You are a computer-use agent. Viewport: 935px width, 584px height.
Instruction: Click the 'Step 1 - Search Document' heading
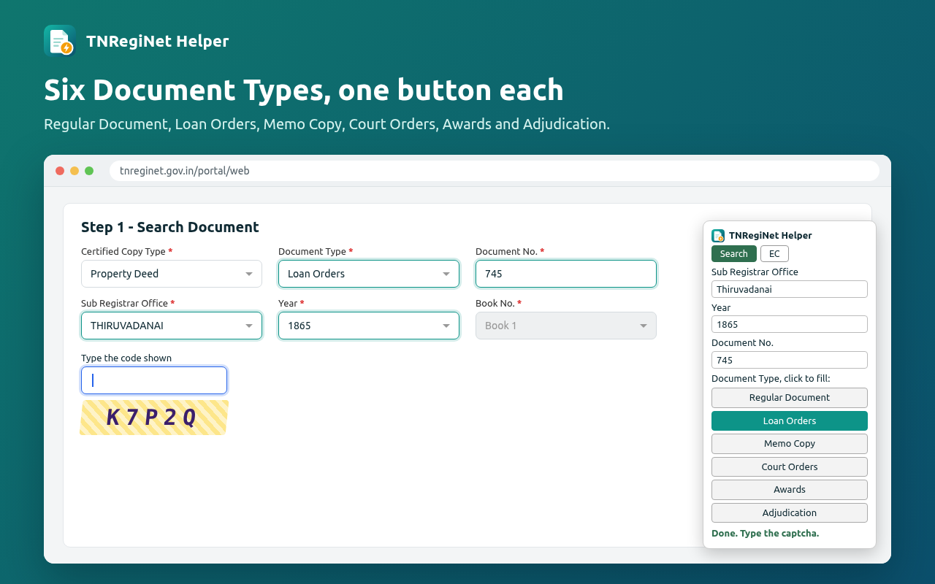point(170,227)
